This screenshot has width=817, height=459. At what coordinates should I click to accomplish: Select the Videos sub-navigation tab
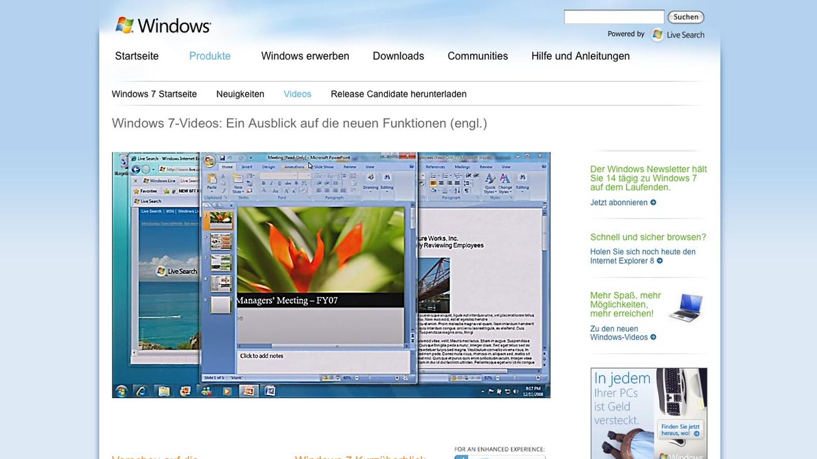coord(297,94)
